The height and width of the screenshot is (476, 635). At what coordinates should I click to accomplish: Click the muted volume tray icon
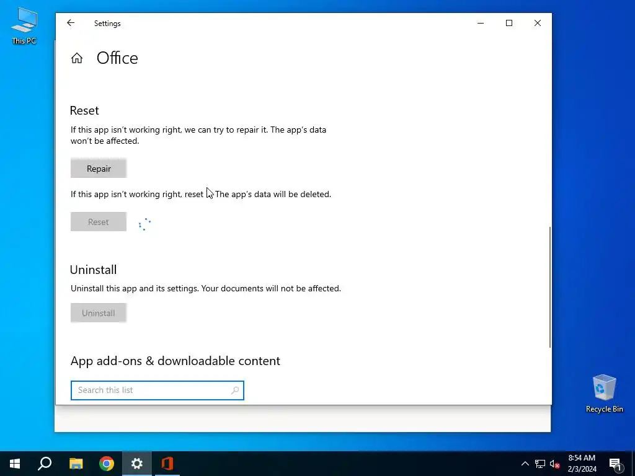[x=555, y=464]
